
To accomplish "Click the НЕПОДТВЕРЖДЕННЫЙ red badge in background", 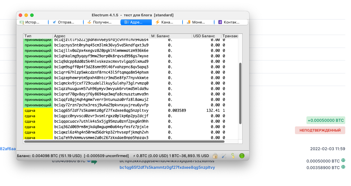I will pyautogui.click(x=320, y=130).
